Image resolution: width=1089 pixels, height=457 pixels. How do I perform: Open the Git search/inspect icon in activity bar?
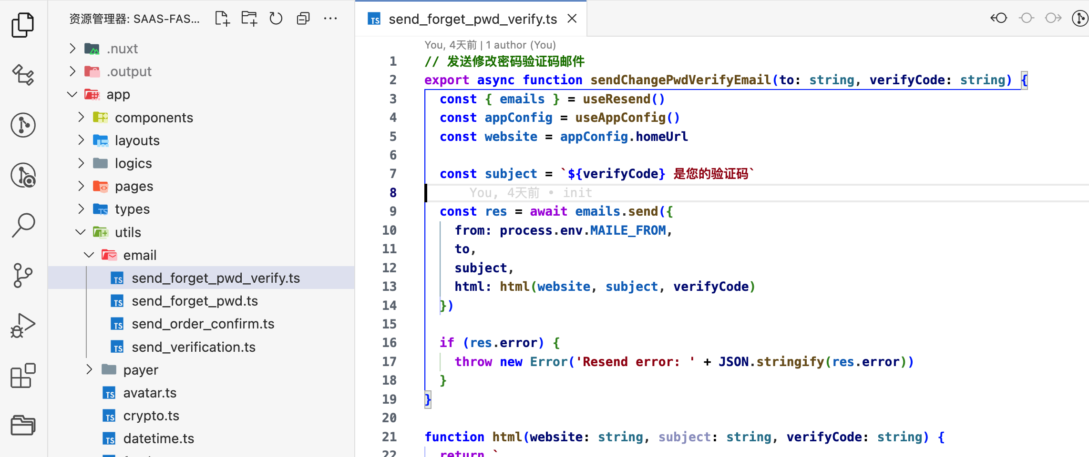[23, 175]
